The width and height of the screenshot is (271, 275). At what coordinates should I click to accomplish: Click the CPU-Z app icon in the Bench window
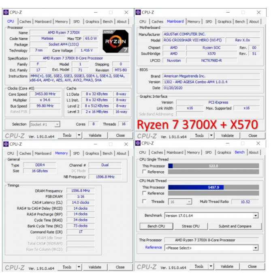pos(138,143)
